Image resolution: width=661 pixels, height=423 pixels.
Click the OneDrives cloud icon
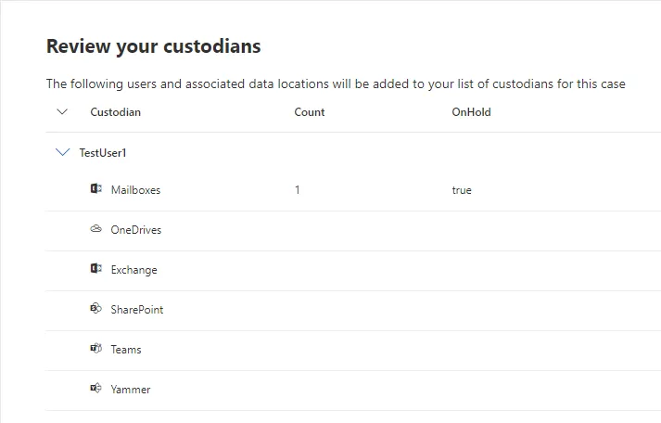(x=95, y=229)
